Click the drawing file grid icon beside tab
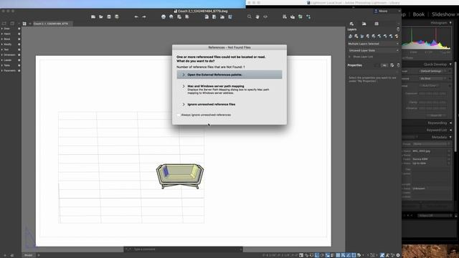This screenshot has width=459, height=258. (24, 24)
